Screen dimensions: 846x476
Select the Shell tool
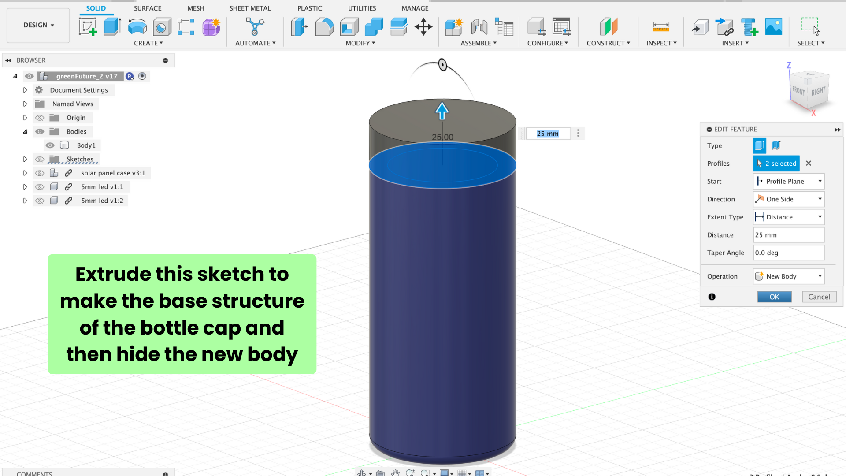coord(349,27)
